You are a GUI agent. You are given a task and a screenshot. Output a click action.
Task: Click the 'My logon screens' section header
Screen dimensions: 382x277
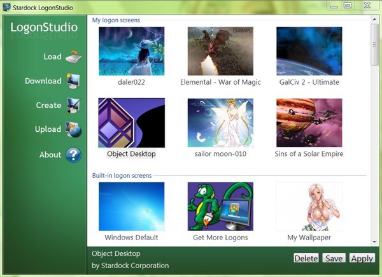[x=116, y=20]
